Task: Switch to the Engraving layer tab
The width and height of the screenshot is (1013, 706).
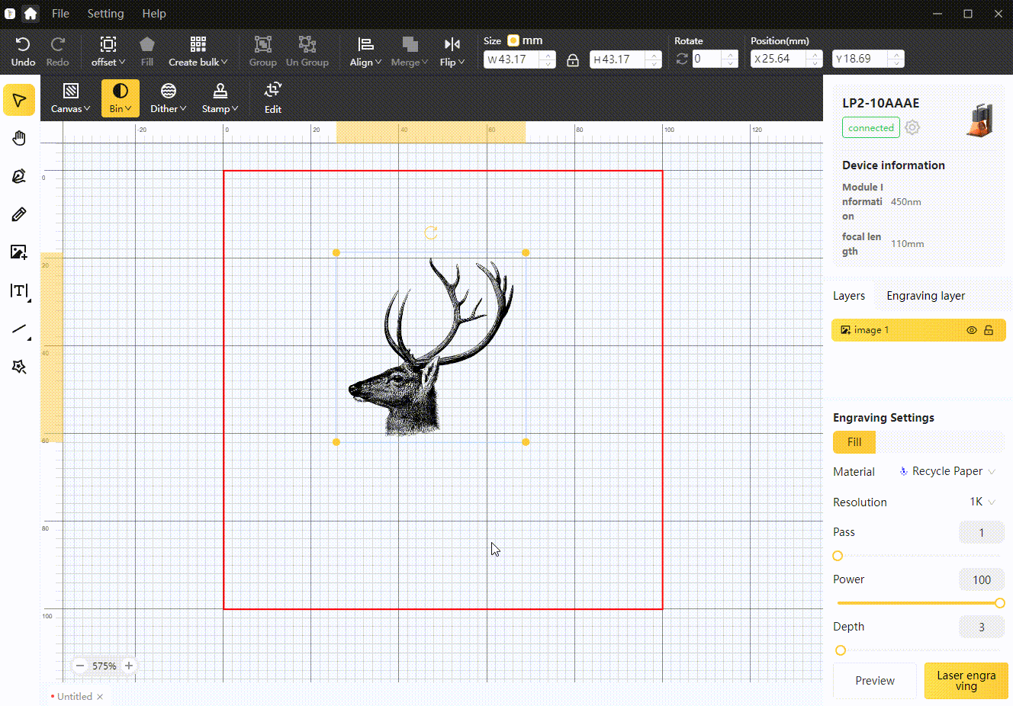Action: coord(926,295)
